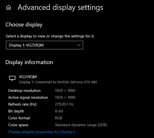Select the Refresh rate (Hz) label

pos(22,104)
